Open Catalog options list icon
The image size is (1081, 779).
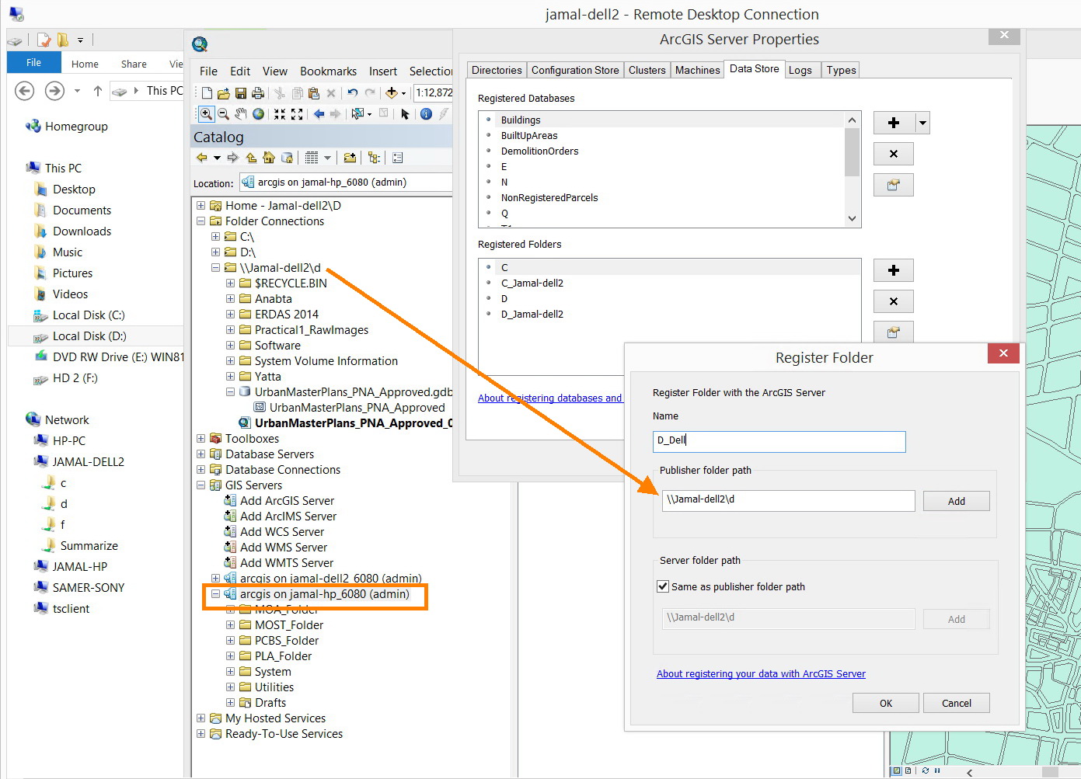coord(398,158)
